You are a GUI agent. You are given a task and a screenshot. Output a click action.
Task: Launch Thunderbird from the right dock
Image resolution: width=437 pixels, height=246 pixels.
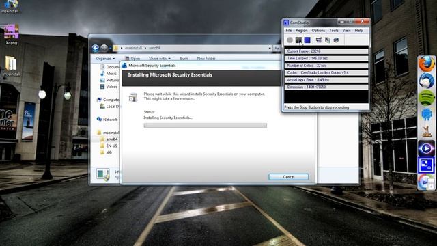(x=426, y=81)
